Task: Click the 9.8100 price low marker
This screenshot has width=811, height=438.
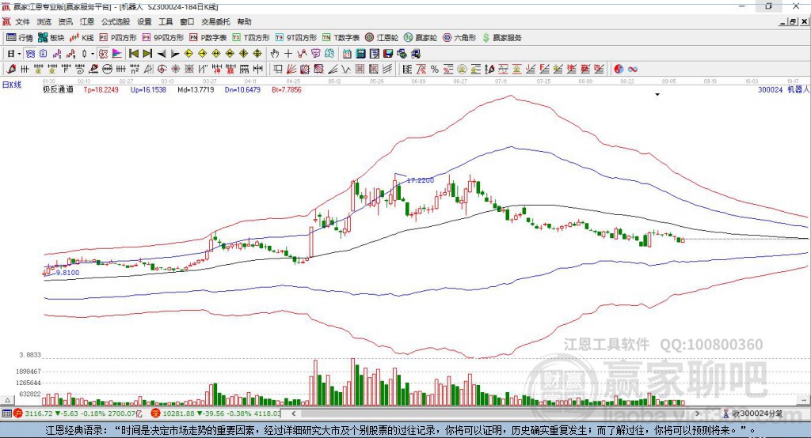Action: point(68,273)
